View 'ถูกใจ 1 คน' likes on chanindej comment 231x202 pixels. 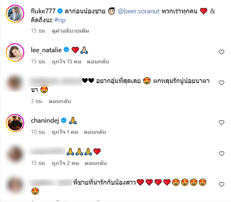tap(65, 132)
